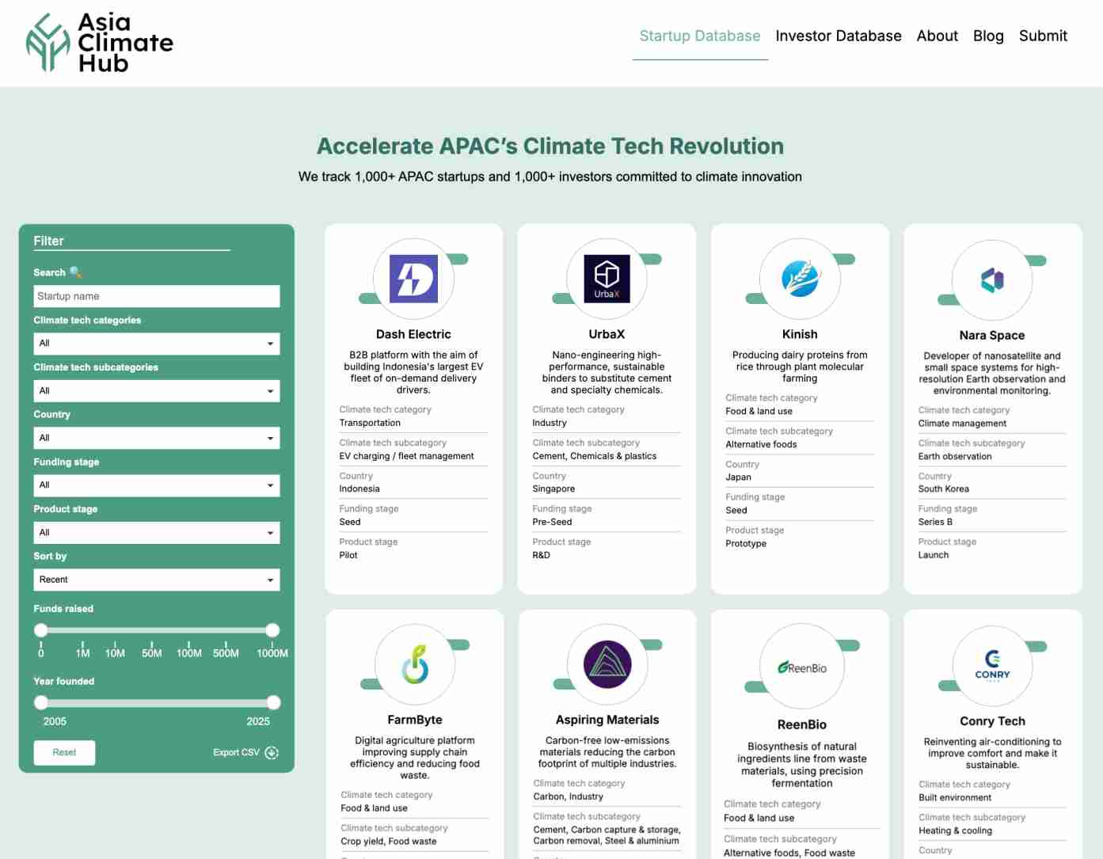Click 'Pilot' product stage value
Screen dimensions: 1103x859
(348, 555)
